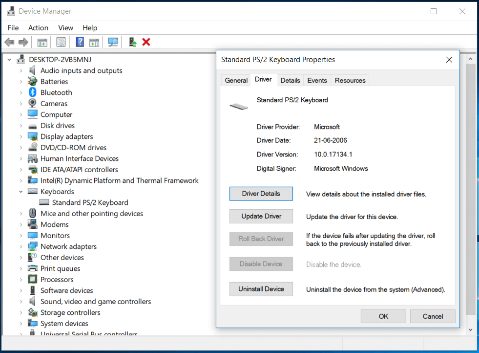Close the Keyboard Properties dialog
The height and width of the screenshot is (353, 479).
point(449,60)
